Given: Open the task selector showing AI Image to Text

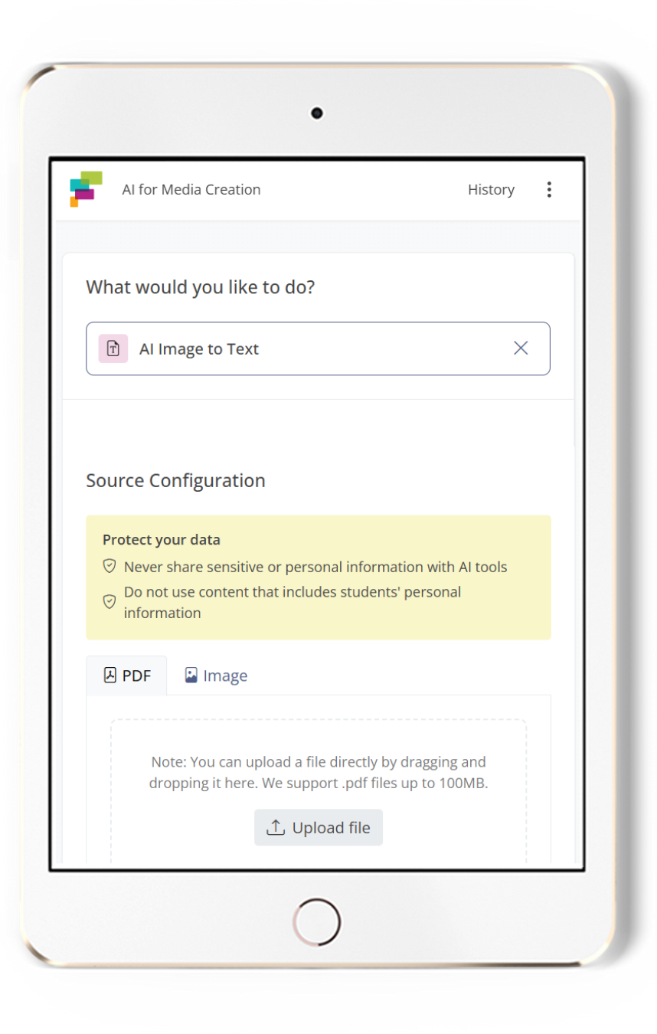Looking at the screenshot, I should pyautogui.click(x=319, y=348).
